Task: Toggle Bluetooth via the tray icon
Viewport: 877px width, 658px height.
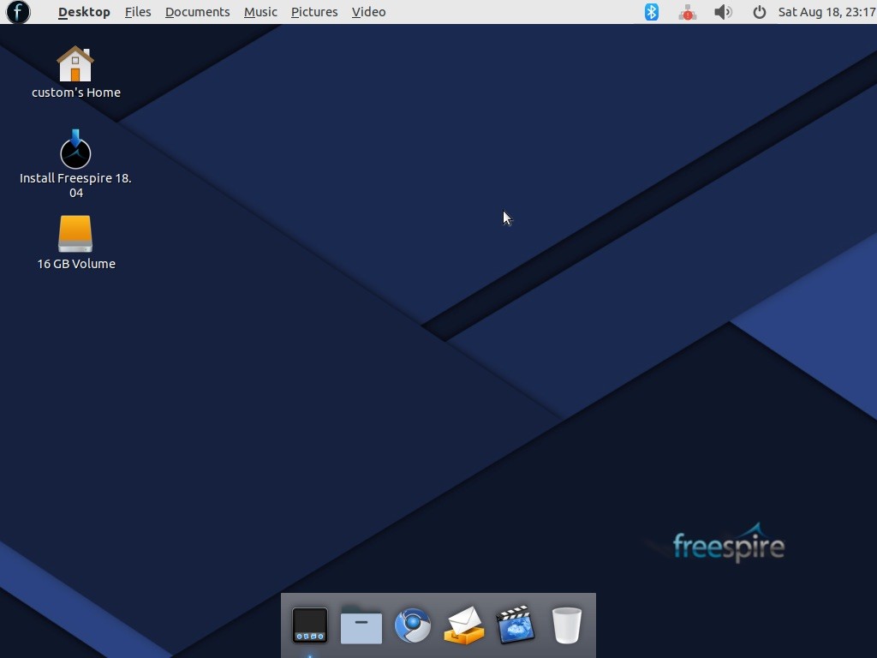Action: coord(651,11)
